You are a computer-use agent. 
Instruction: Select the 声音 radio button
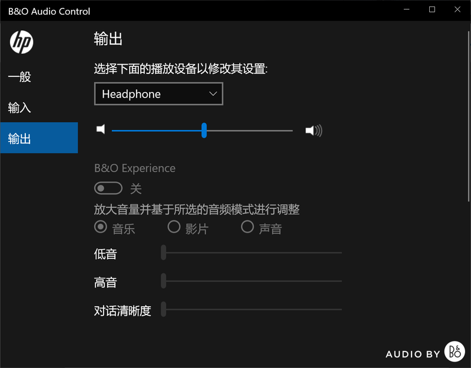pos(247,227)
